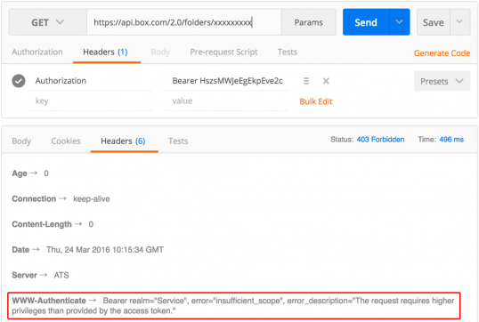Delete the Authorization header with X icon
Screen dimensions: 479x322
click(326, 81)
